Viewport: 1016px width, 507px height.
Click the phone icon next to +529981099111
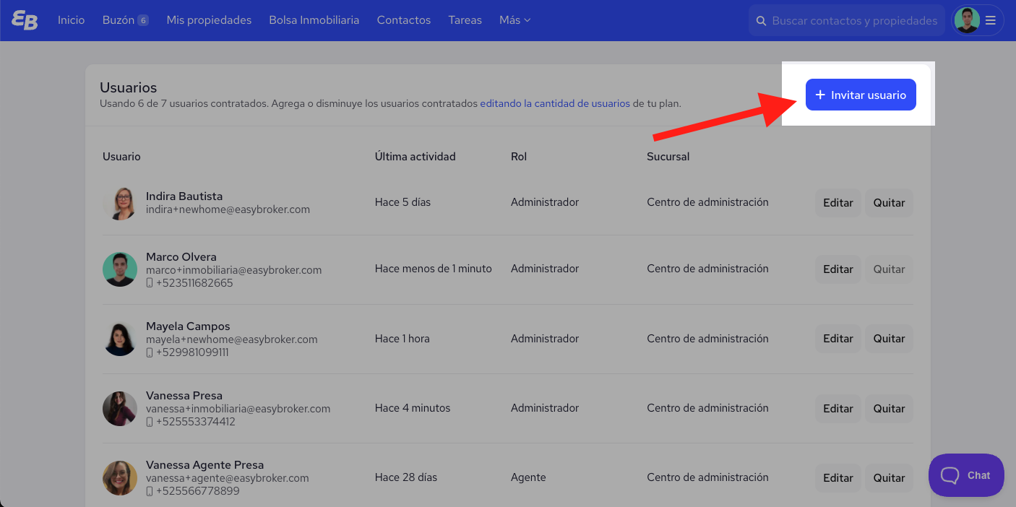[150, 352]
